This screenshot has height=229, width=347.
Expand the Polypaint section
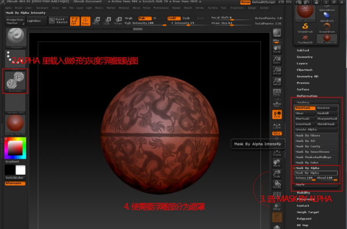coord(304,219)
